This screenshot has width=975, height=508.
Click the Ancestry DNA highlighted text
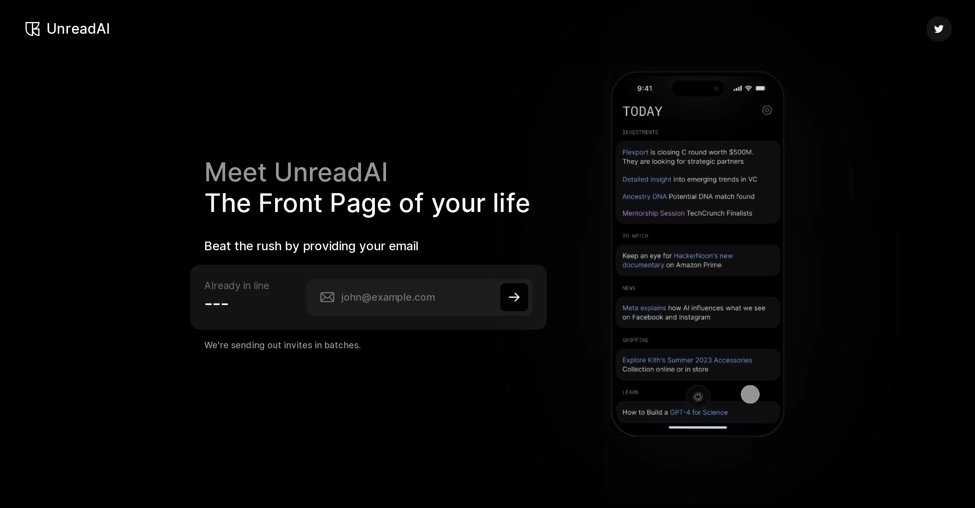pyautogui.click(x=644, y=196)
